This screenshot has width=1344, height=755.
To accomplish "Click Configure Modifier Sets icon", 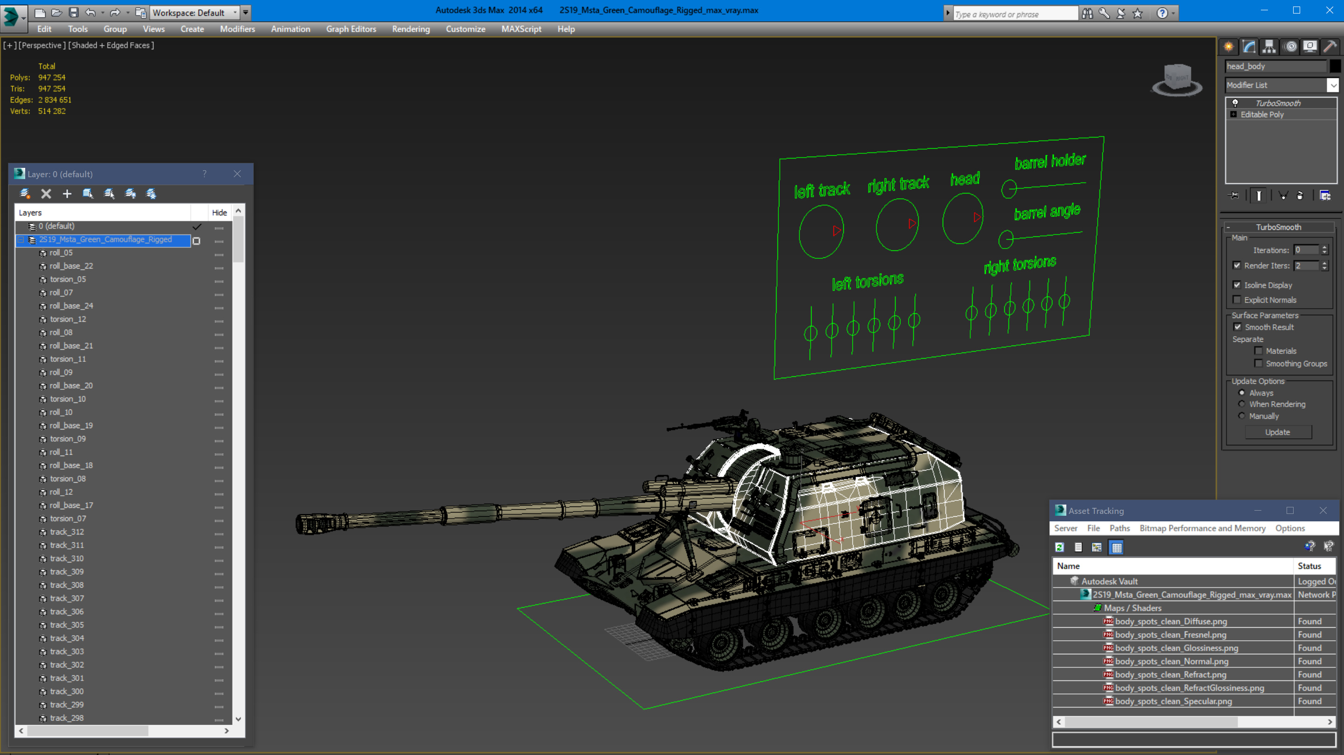I will [1325, 195].
